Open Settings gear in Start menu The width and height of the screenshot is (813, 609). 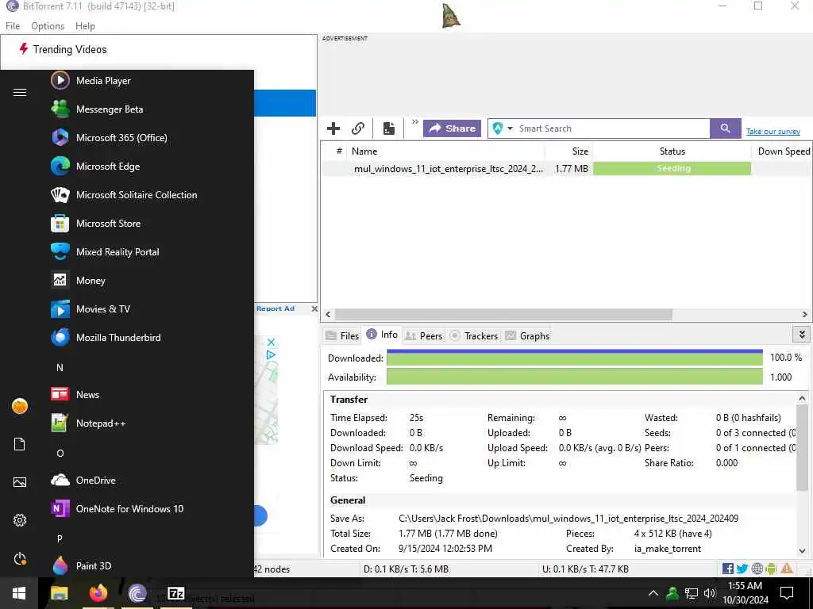click(20, 520)
